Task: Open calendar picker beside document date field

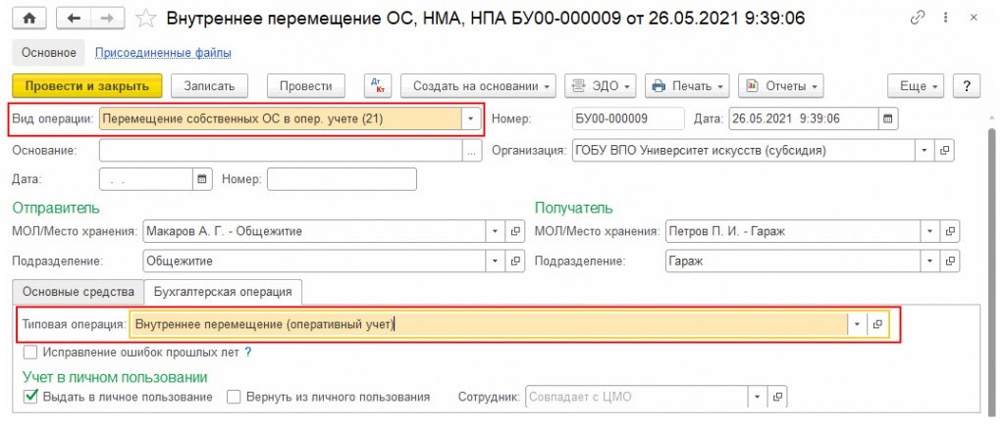Action: (887, 119)
